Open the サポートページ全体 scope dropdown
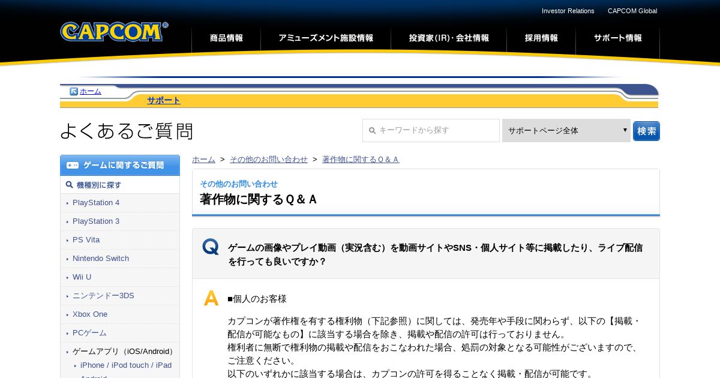Image resolution: width=720 pixels, height=378 pixels. 566,130
